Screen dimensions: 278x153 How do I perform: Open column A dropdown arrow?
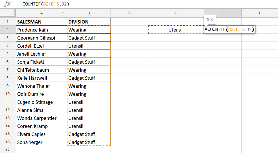click(63, 13)
